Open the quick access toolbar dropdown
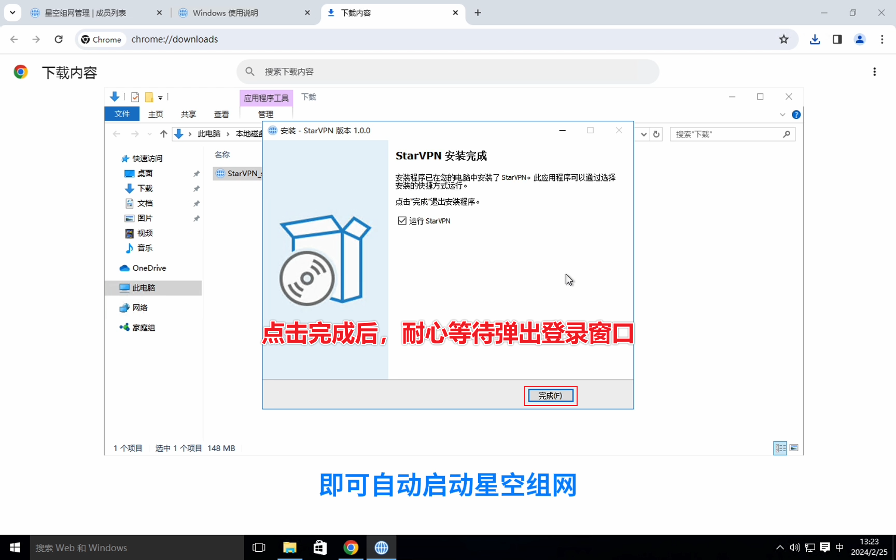Image resolution: width=896 pixels, height=560 pixels. 160,97
